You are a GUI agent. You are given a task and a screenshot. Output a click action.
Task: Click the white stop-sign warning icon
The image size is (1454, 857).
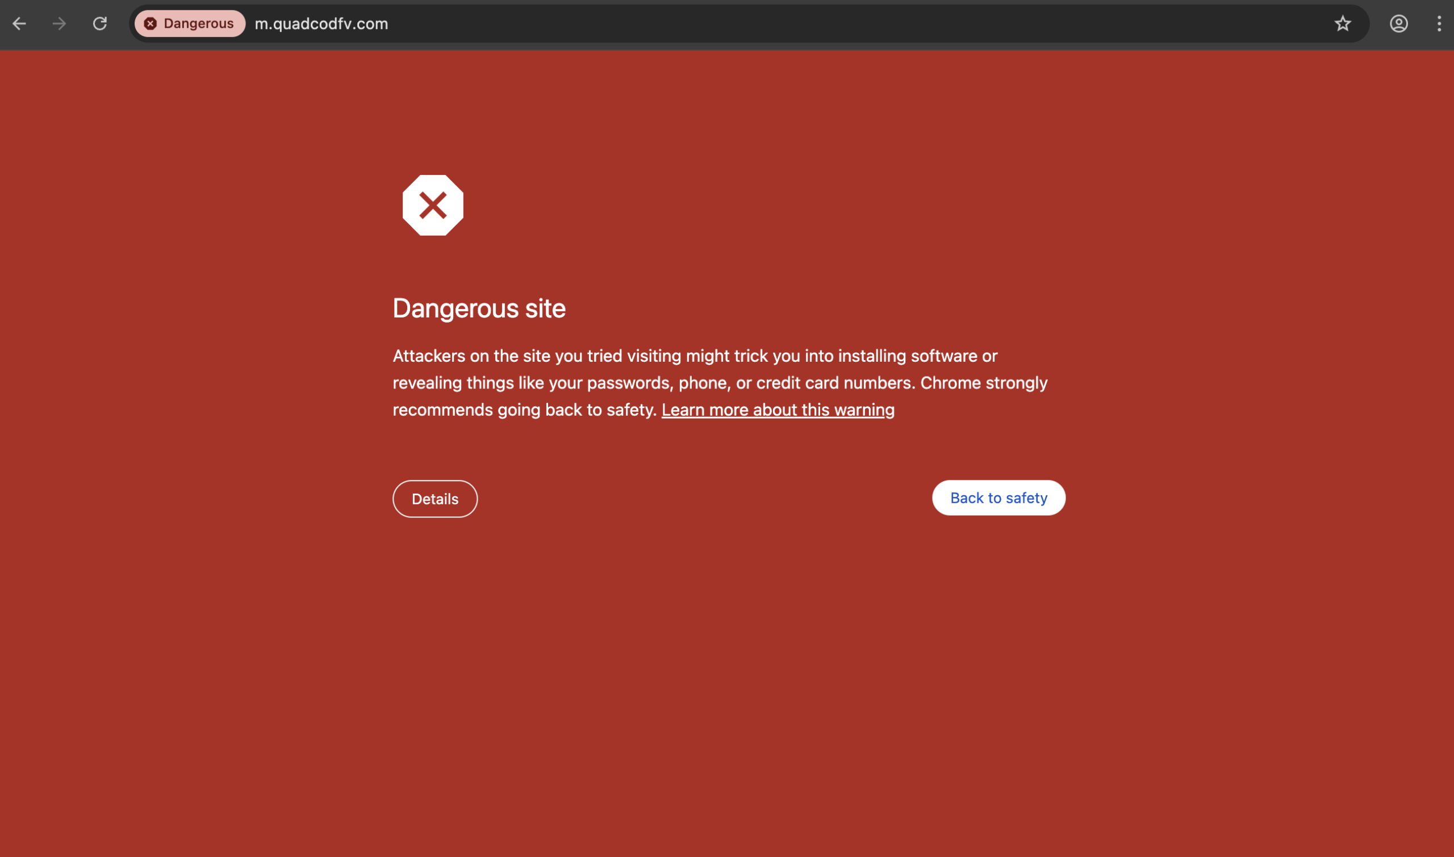point(433,205)
